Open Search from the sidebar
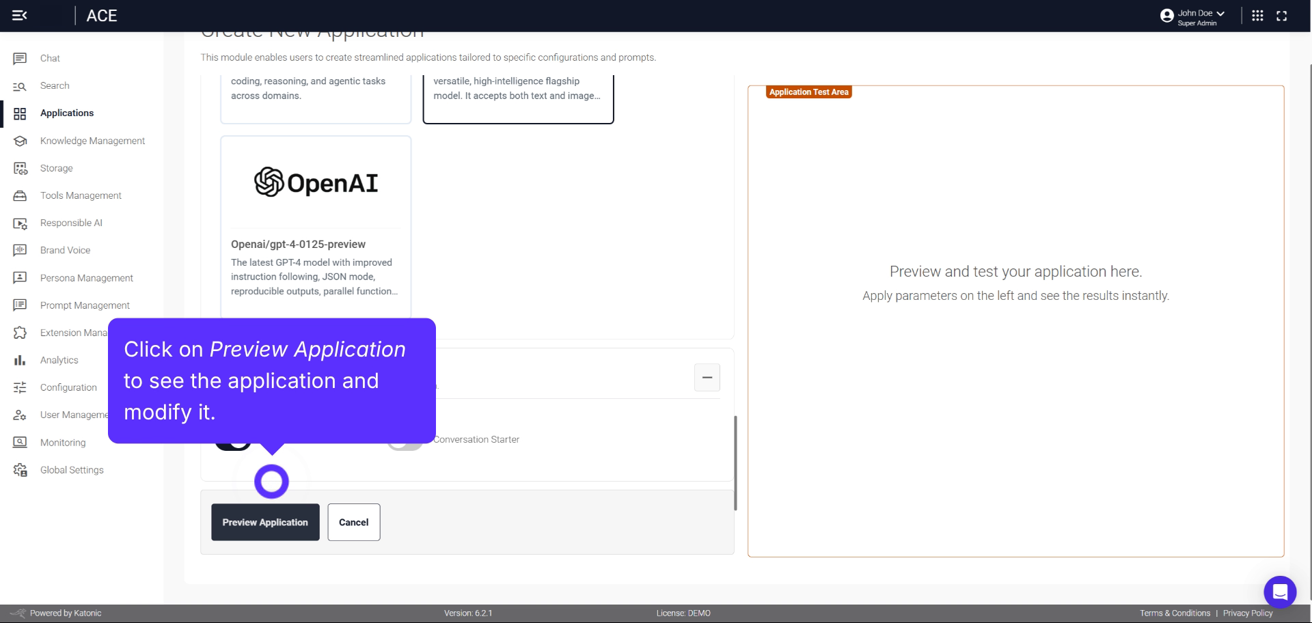This screenshot has height=623, width=1312. [x=20, y=85]
